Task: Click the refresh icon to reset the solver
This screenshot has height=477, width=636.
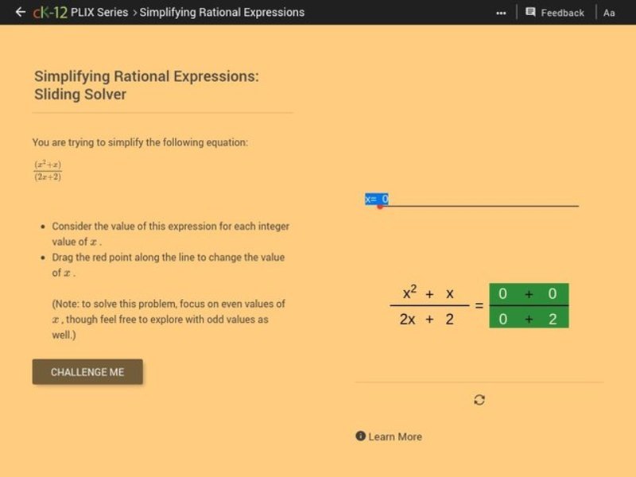Action: coord(479,400)
